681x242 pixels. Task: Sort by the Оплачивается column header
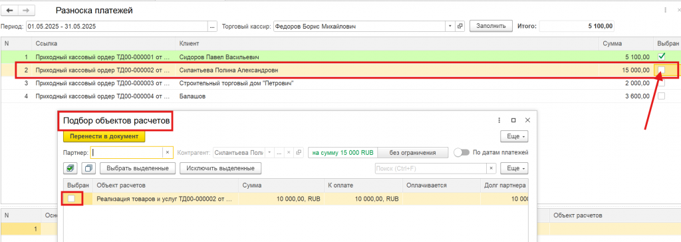(x=441, y=185)
